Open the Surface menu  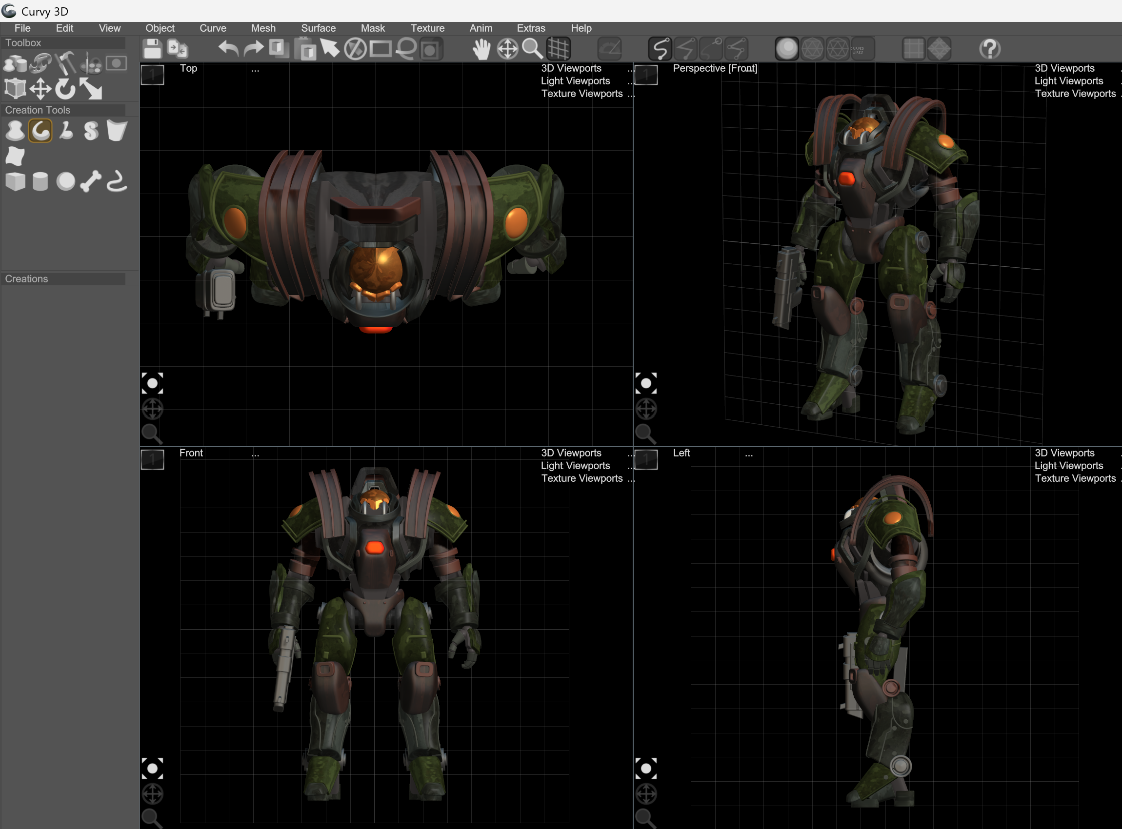[318, 28]
